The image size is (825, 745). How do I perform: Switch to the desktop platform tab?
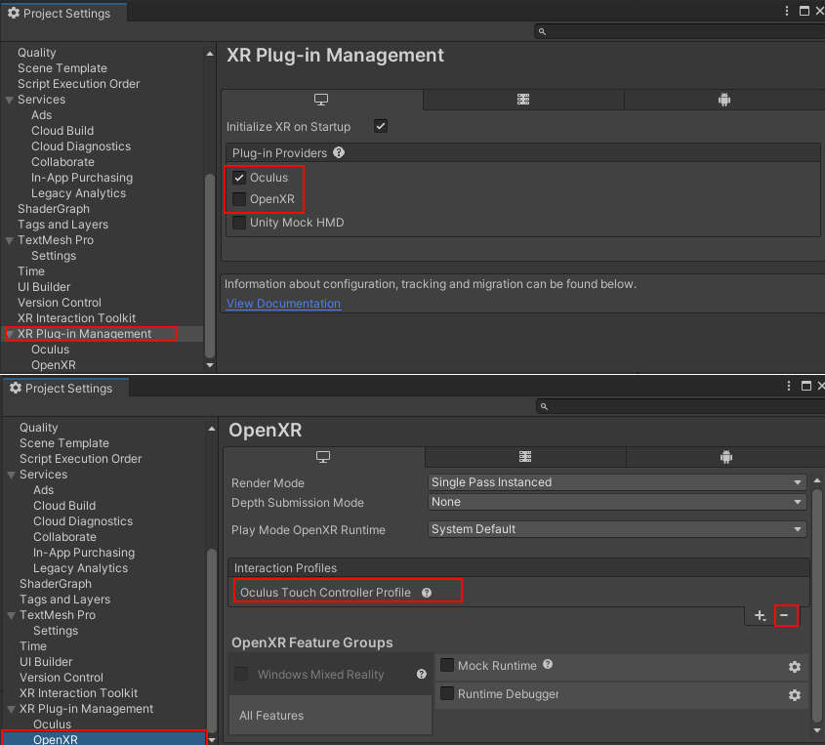[x=323, y=99]
